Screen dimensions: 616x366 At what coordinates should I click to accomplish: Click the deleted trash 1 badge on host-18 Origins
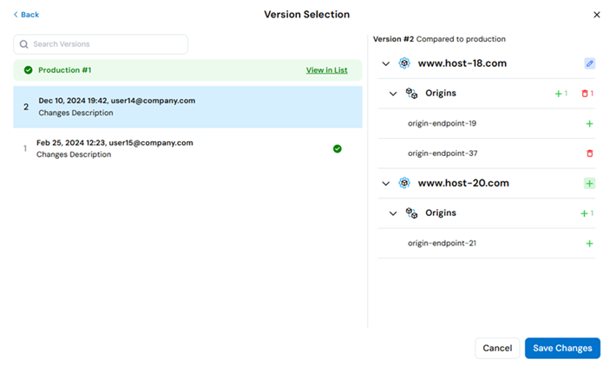point(587,94)
